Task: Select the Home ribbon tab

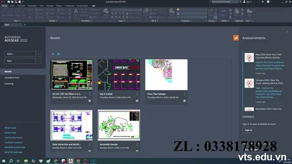Action: pyautogui.click(x=4, y=6)
